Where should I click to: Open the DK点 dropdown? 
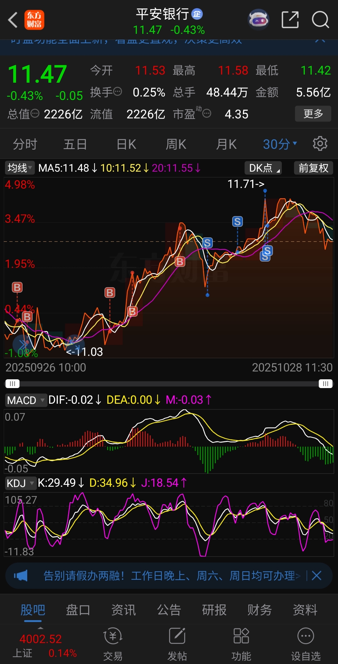tap(263, 168)
